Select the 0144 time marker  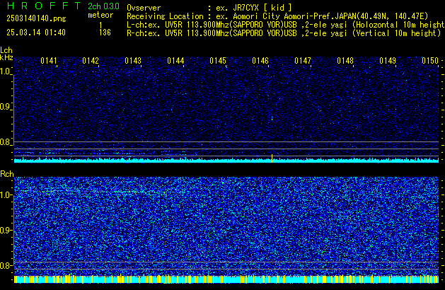coord(175,61)
